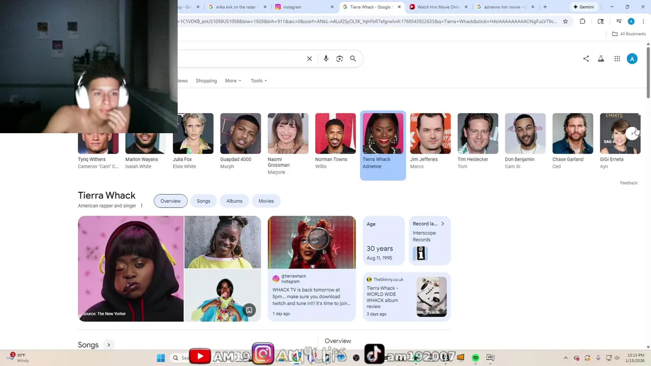Select Naomi Grossman cast card
The height and width of the screenshot is (366, 651).
click(288, 144)
